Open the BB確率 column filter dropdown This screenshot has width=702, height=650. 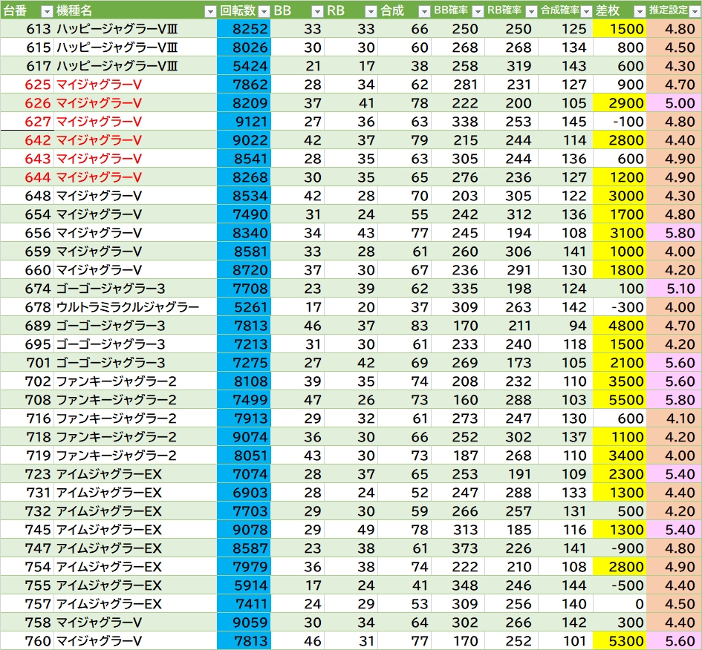click(478, 12)
